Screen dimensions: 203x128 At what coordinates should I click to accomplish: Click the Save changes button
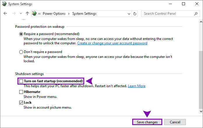point(147,122)
